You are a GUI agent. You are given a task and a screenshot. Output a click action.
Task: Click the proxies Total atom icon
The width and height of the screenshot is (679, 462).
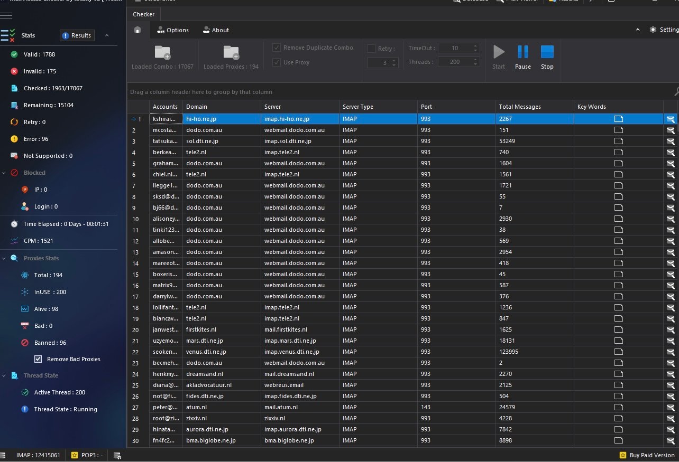pos(25,275)
